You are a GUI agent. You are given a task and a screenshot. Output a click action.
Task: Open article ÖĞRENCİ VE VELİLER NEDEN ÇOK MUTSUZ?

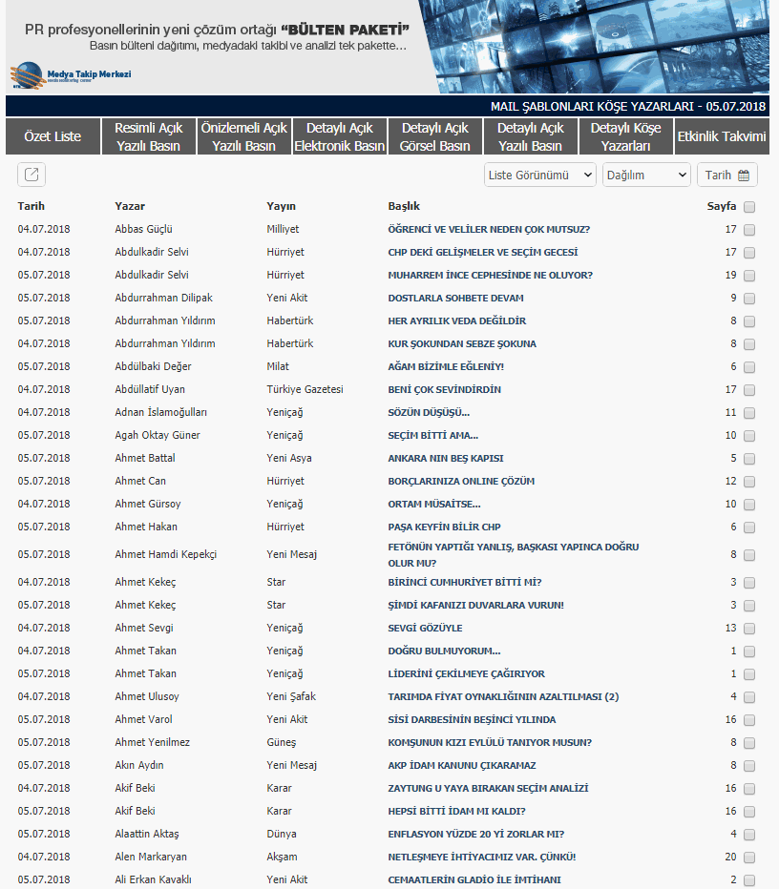point(489,230)
